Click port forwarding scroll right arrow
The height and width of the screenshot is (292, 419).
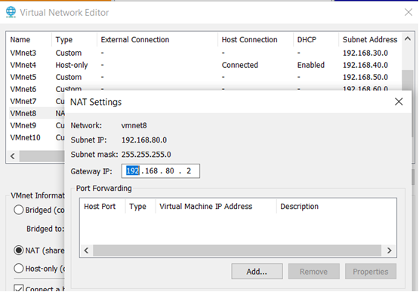click(390, 251)
